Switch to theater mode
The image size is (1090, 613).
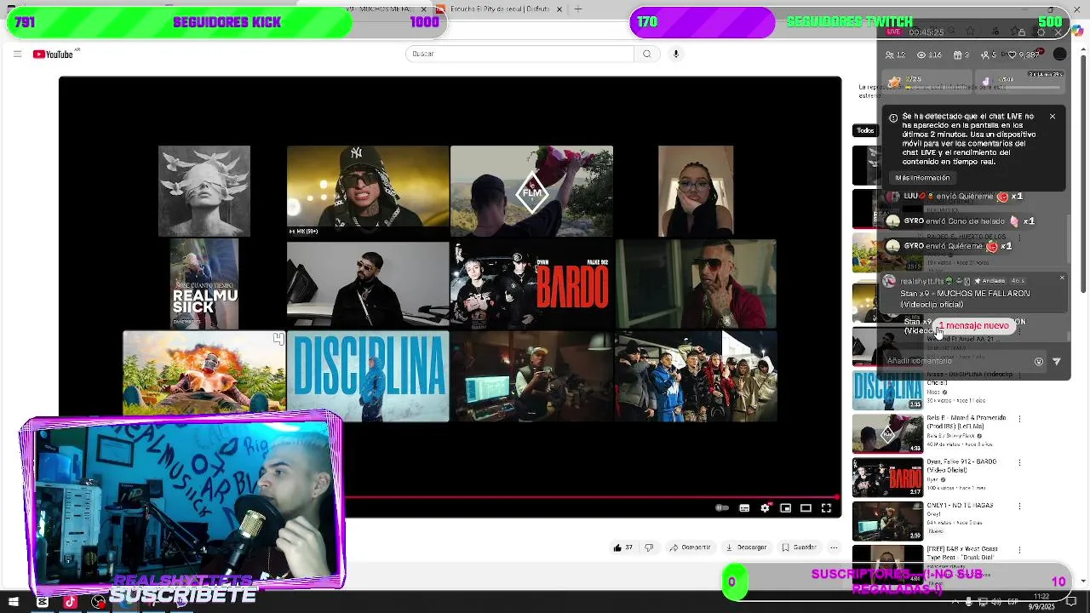point(806,508)
